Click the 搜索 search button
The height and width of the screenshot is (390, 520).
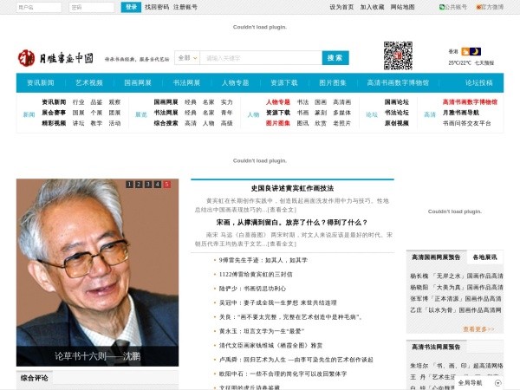335,58
